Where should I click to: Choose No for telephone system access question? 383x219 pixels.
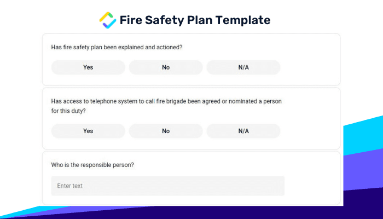click(166, 131)
